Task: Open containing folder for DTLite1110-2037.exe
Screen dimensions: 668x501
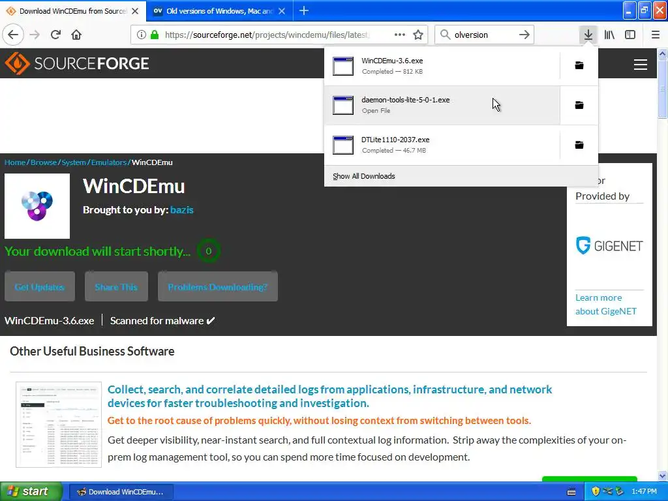Action: pos(579,145)
